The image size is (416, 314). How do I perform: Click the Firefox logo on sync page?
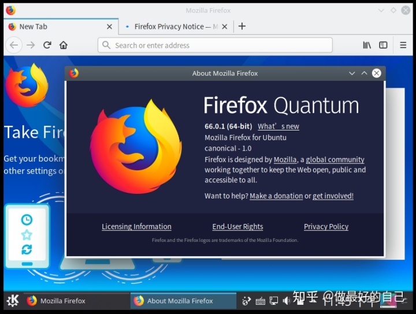[27, 85]
